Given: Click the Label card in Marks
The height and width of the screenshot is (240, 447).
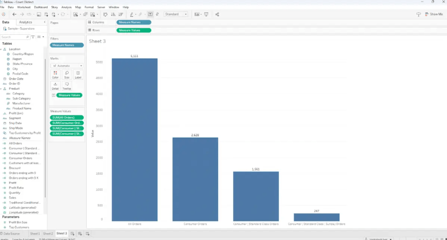Looking at the screenshot, I should (78, 74).
